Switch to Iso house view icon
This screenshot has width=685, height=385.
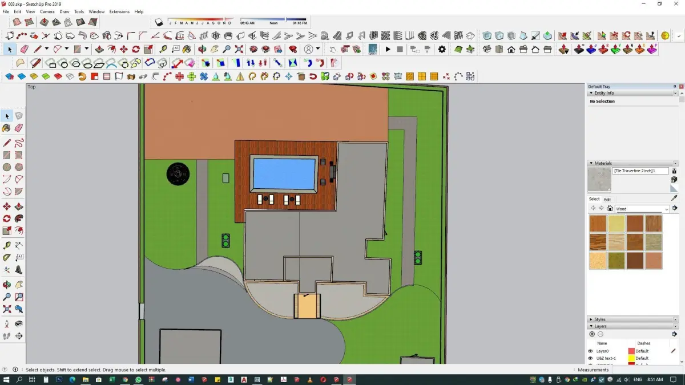click(x=487, y=50)
